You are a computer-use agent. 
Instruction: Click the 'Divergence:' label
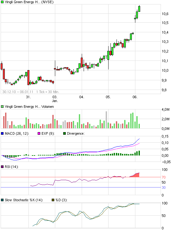(x=76, y=133)
